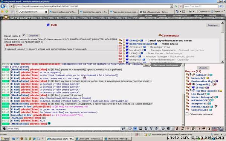Toggle the blue filter icon in chat toolbar
Screen dimensions: 226x141
[x=135, y=129]
